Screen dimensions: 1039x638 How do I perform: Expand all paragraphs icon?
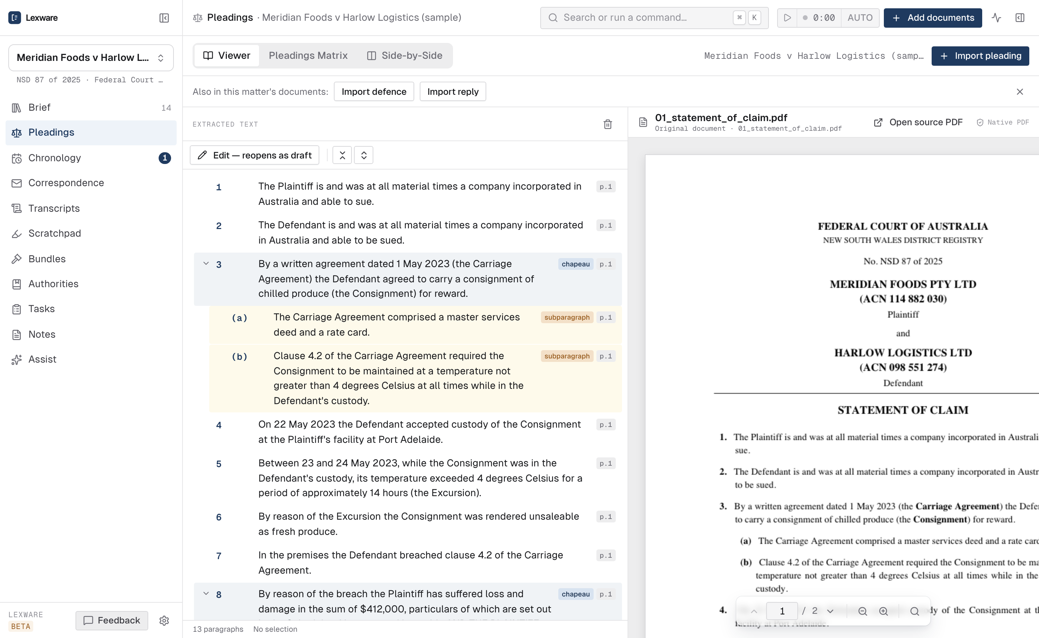(x=364, y=155)
